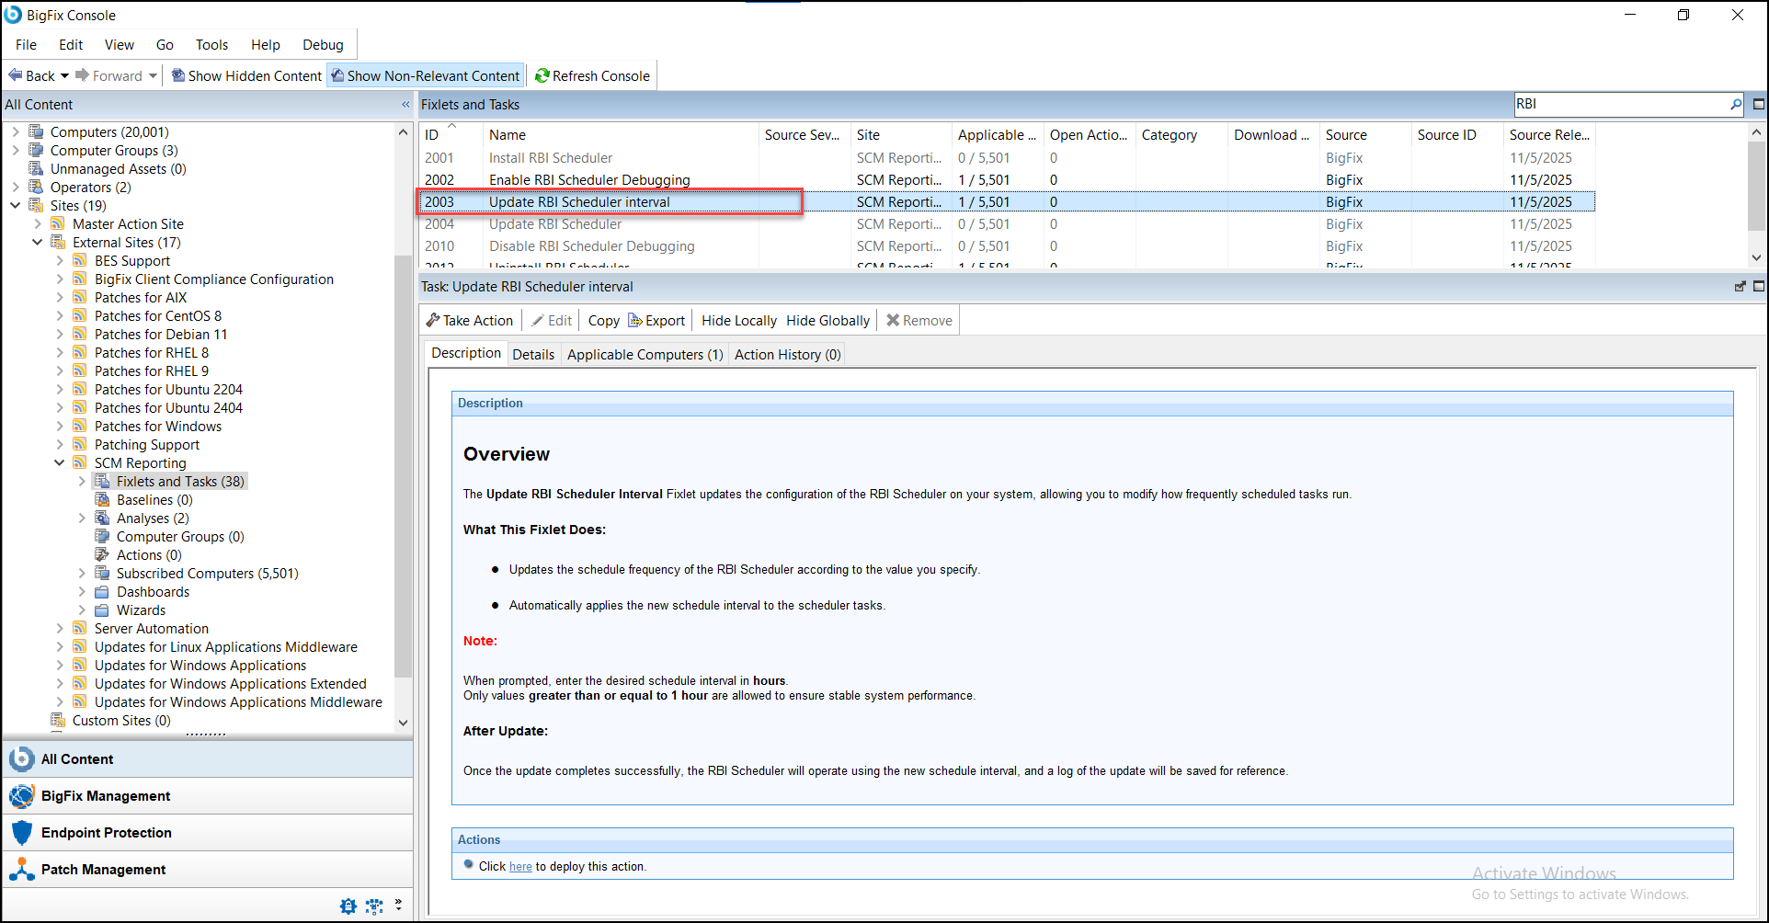Toggle Hide Locally for the selected task
Viewport: 1769px width, 923px height.
click(x=737, y=320)
